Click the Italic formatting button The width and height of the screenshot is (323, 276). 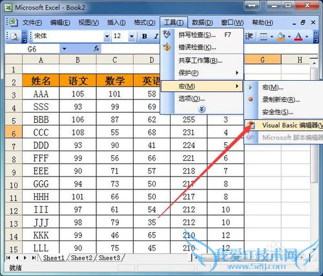pos(156,36)
